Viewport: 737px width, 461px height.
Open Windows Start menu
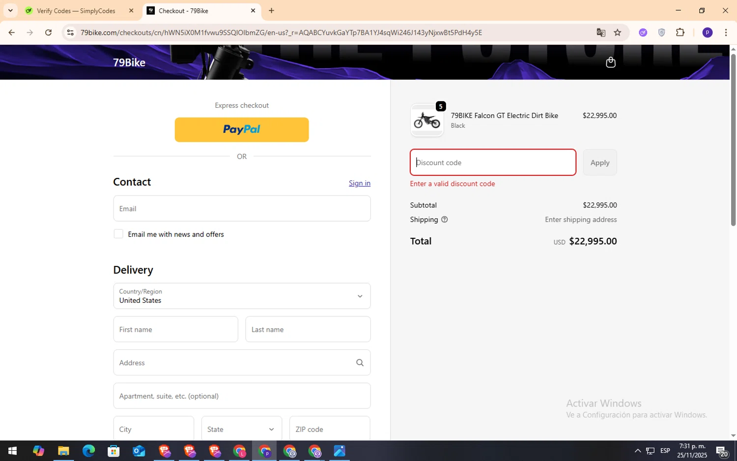pyautogui.click(x=12, y=451)
